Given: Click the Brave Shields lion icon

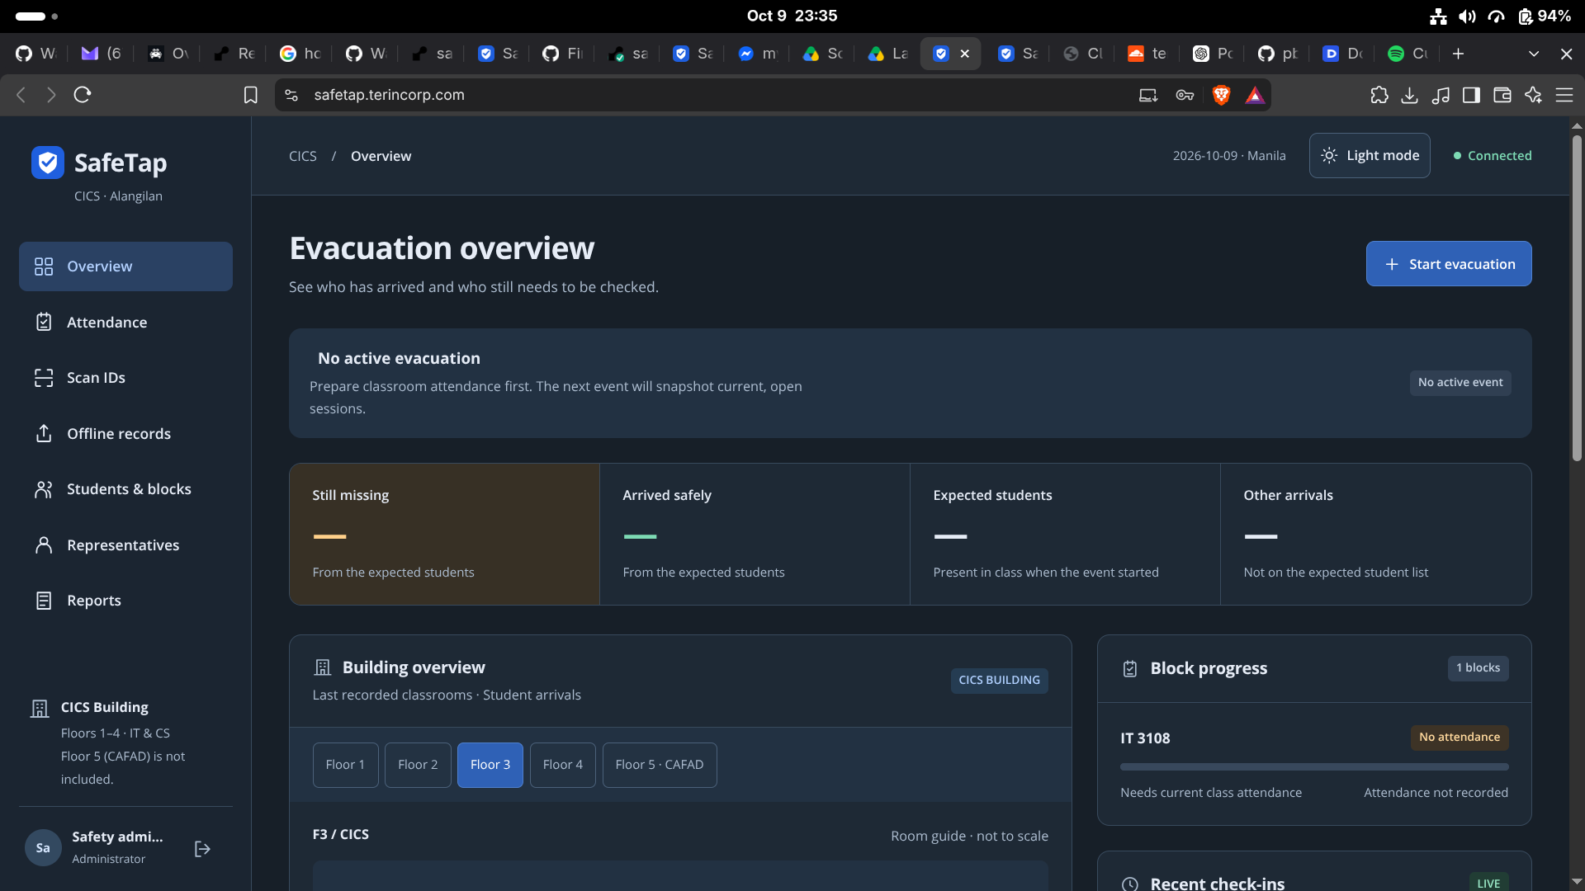Looking at the screenshot, I should point(1221,95).
